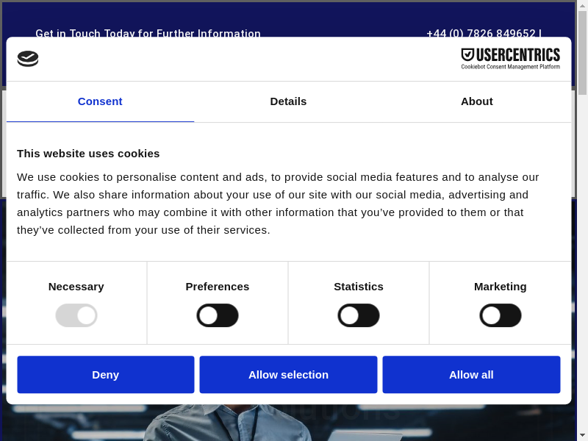Click the +44 phone number link
This screenshot has width=588, height=441.
(481, 33)
